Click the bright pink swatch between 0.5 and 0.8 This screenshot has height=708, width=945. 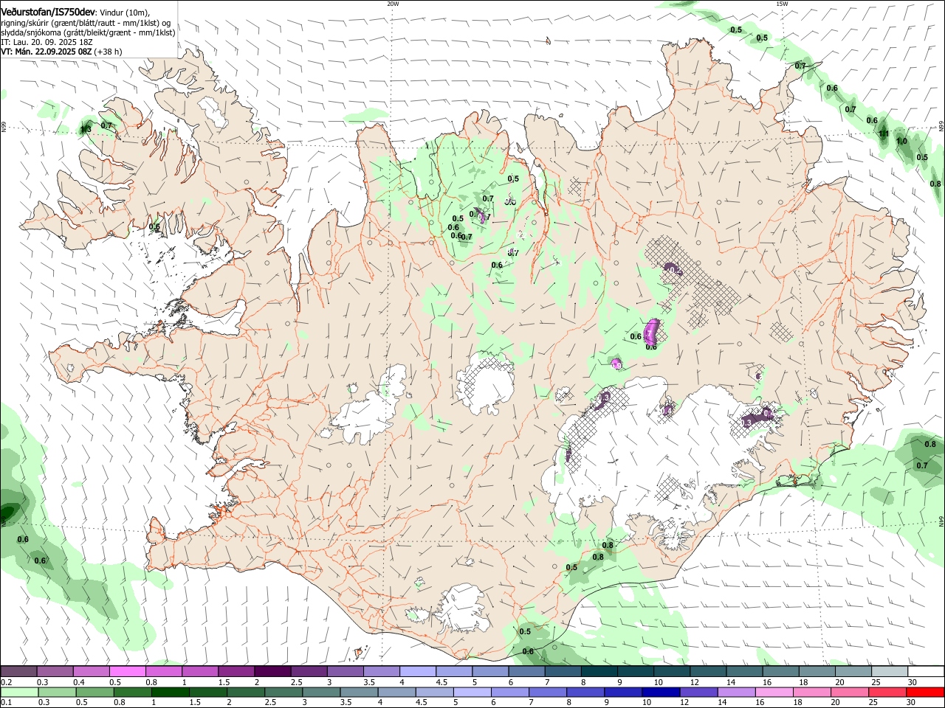pyautogui.click(x=128, y=671)
